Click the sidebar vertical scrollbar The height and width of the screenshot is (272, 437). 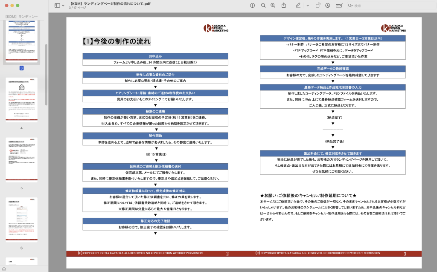(46, 75)
